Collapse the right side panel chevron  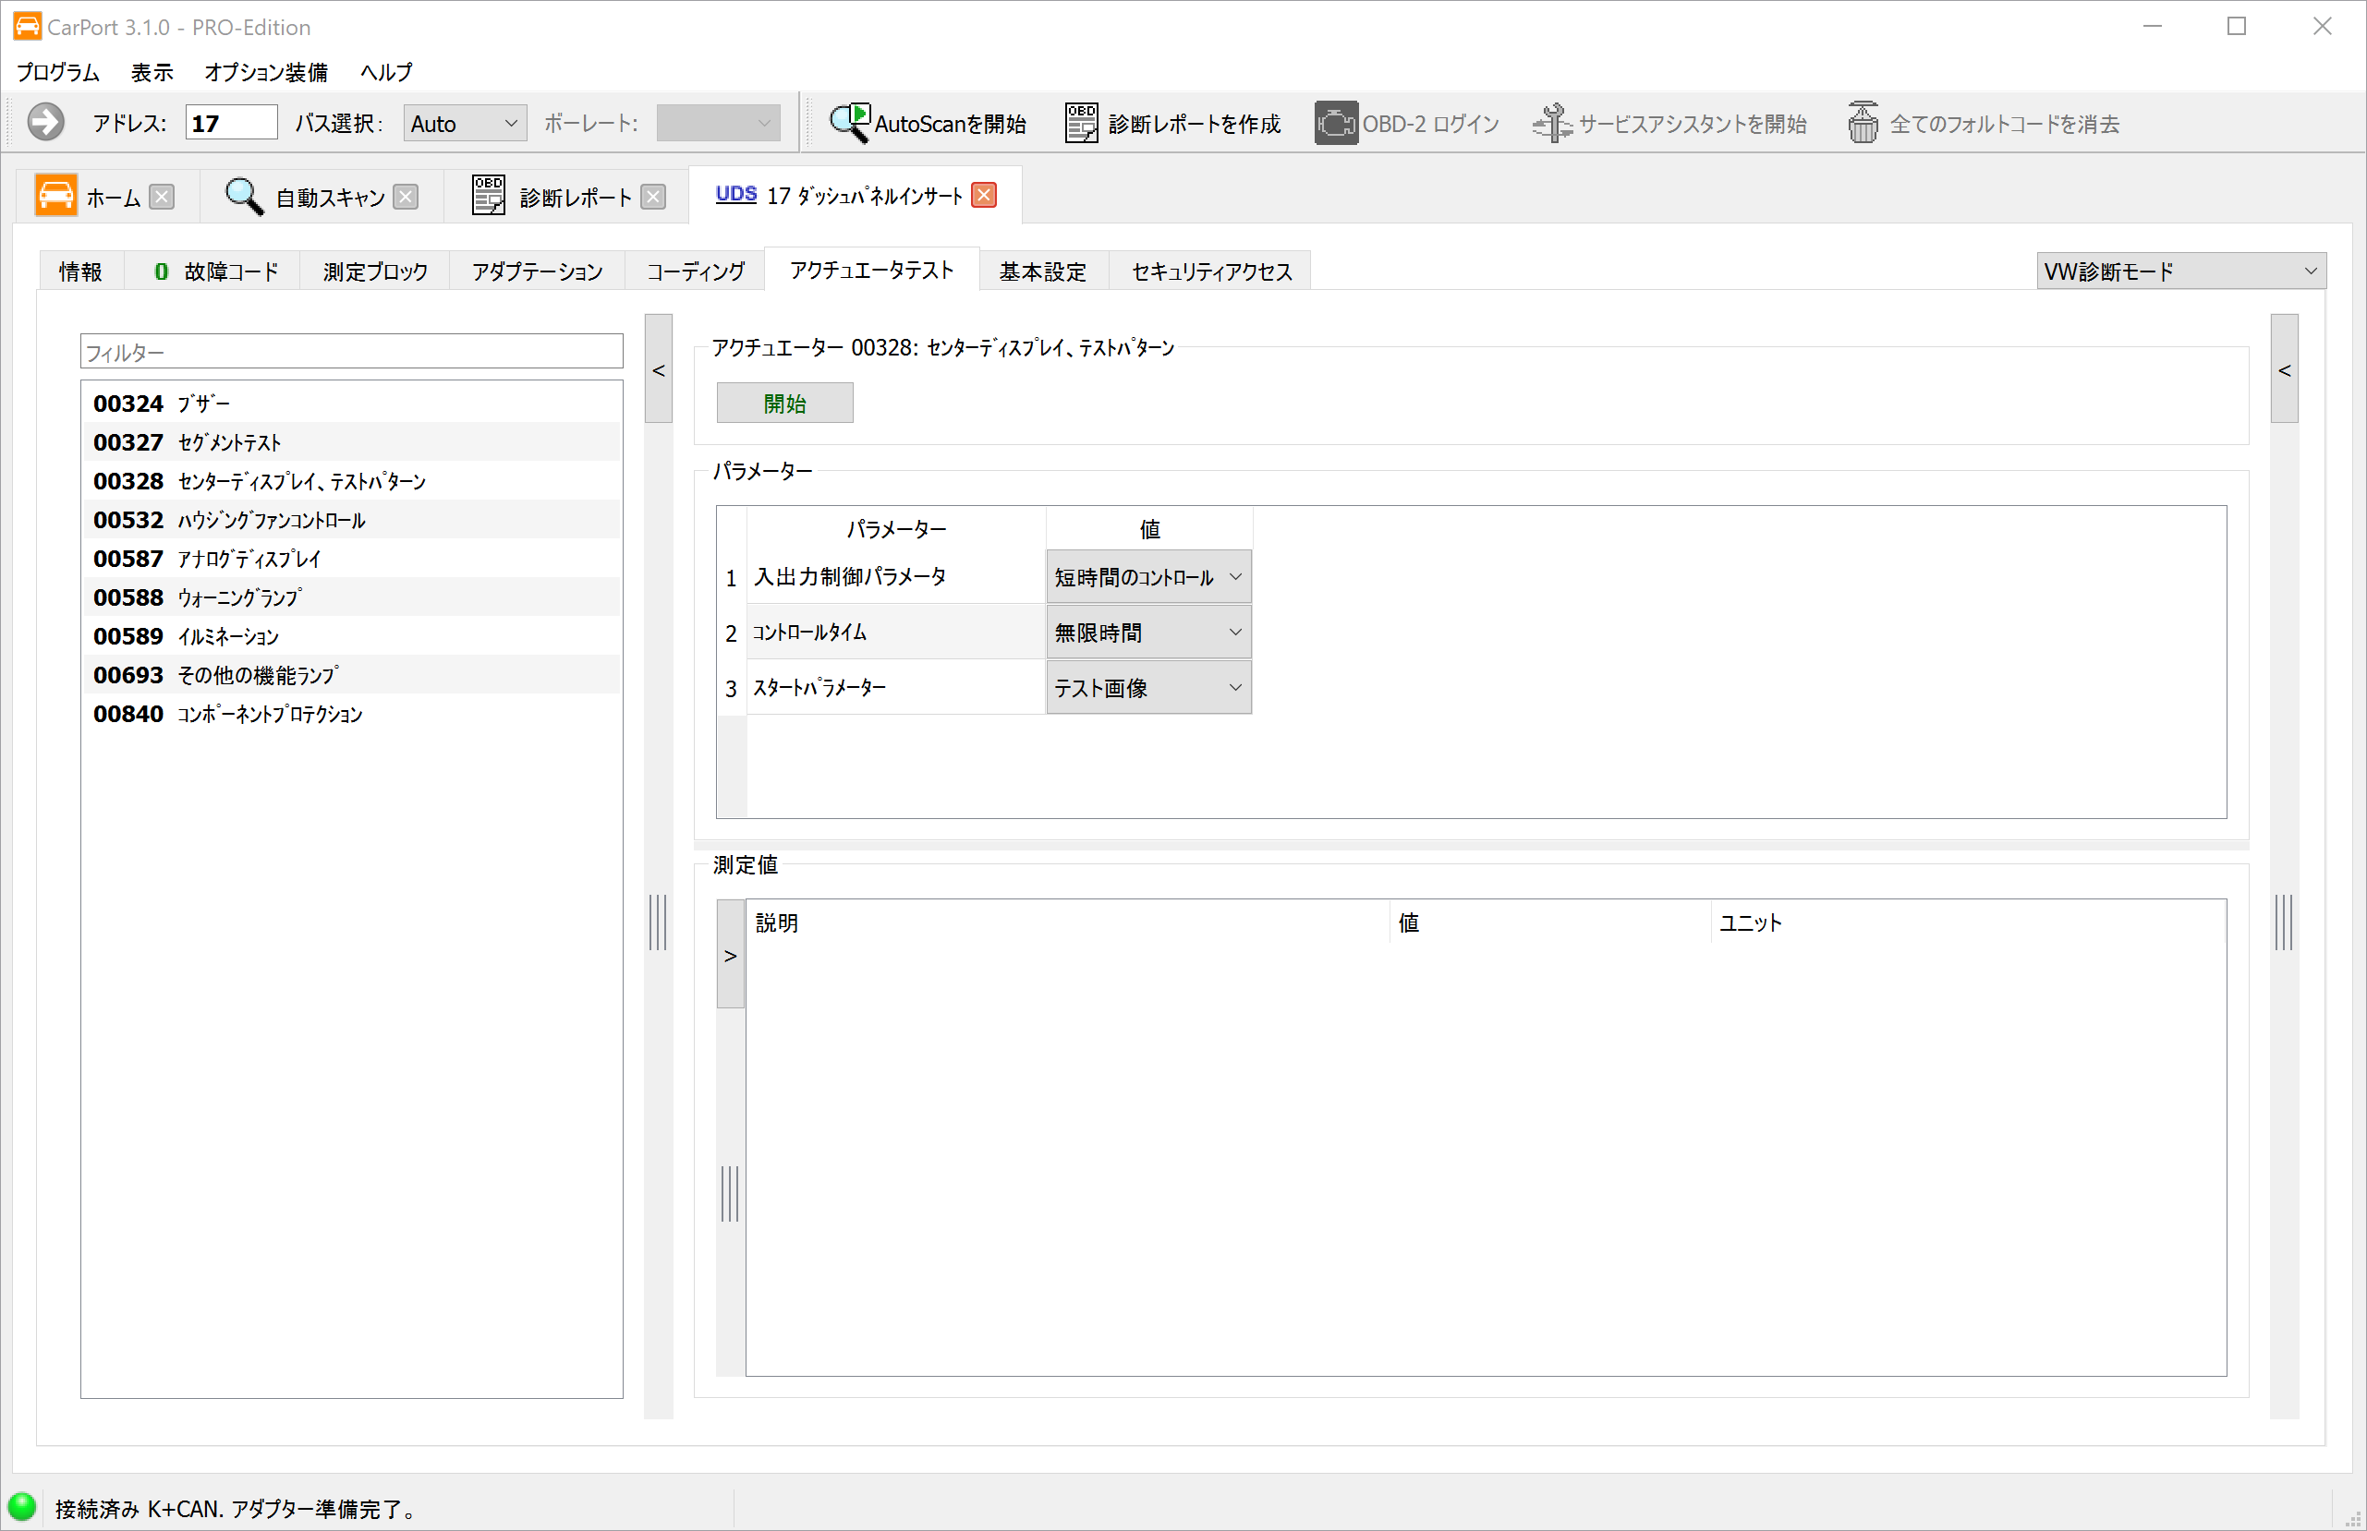(x=2285, y=370)
